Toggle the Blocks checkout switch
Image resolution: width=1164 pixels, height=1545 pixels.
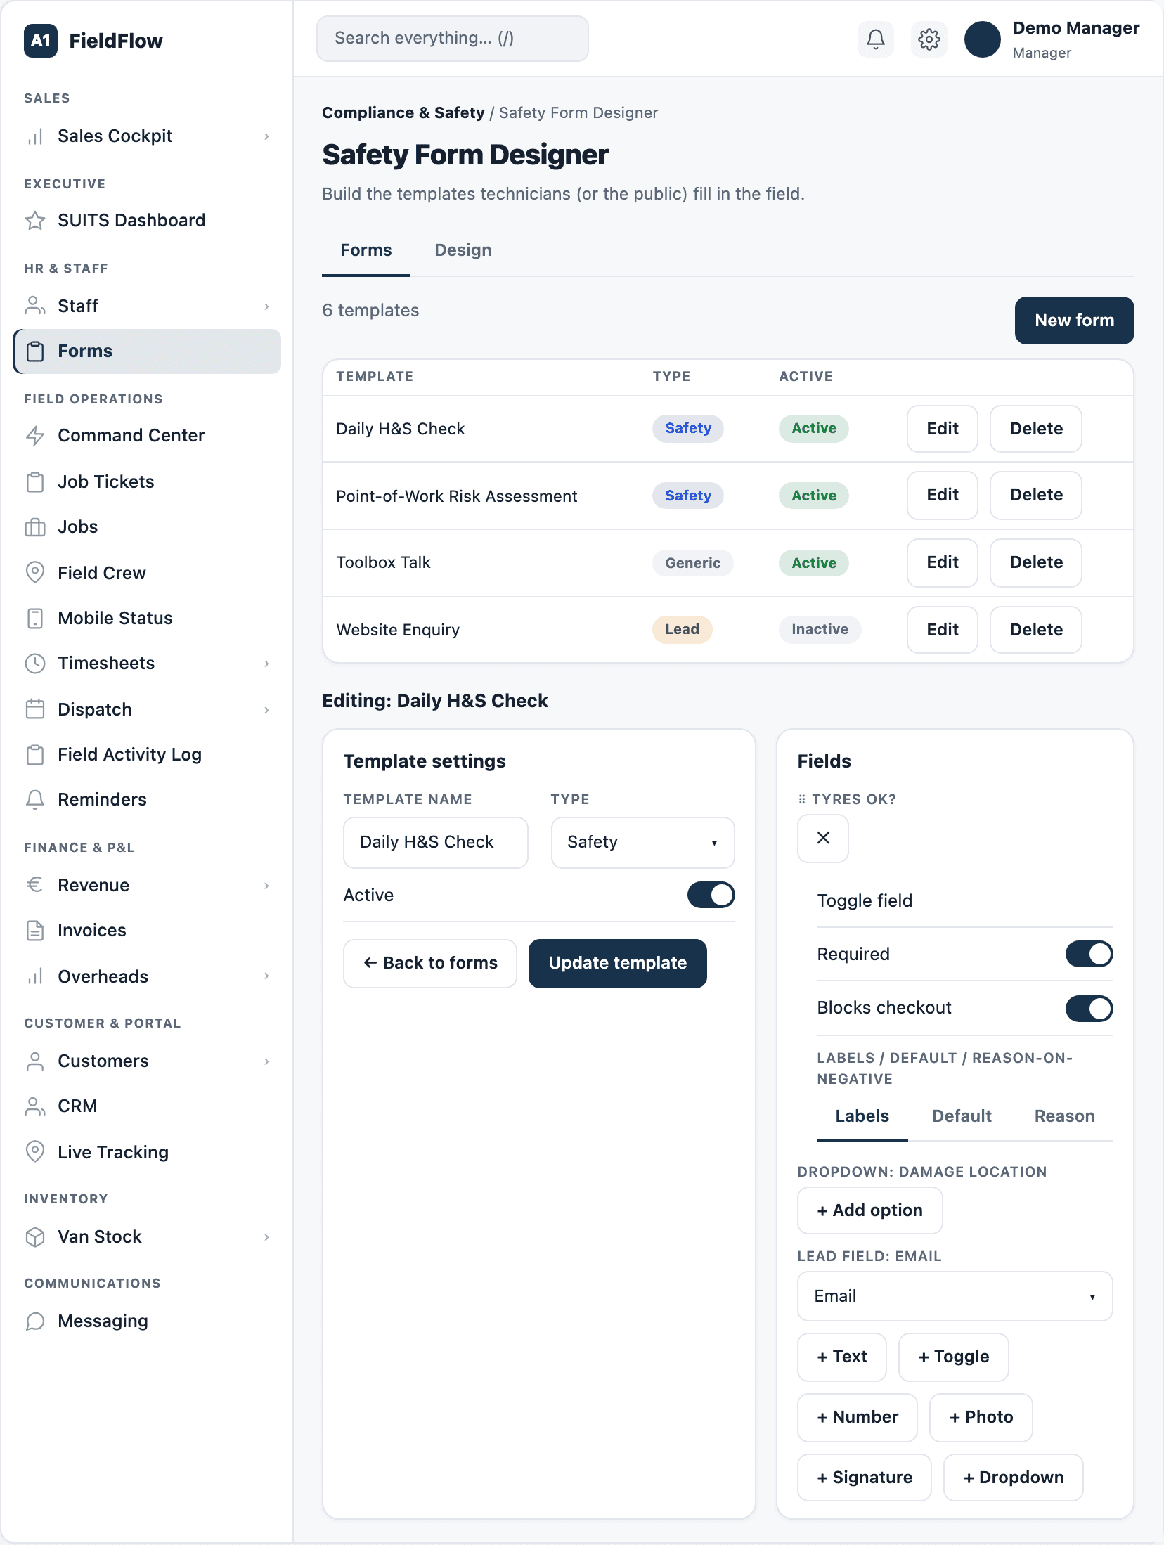point(1089,1009)
